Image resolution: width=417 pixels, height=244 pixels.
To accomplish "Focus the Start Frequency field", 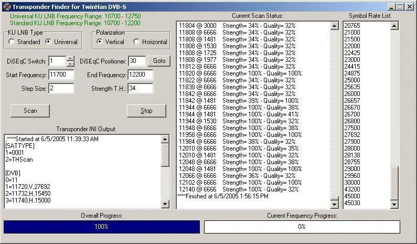I will click(x=61, y=75).
